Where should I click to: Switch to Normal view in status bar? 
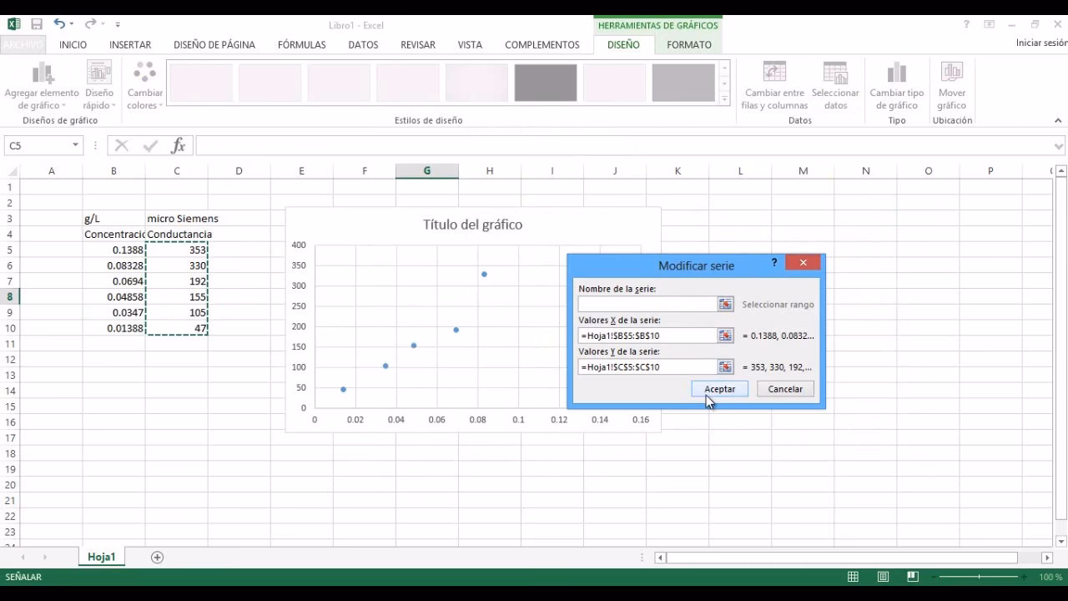[853, 577]
